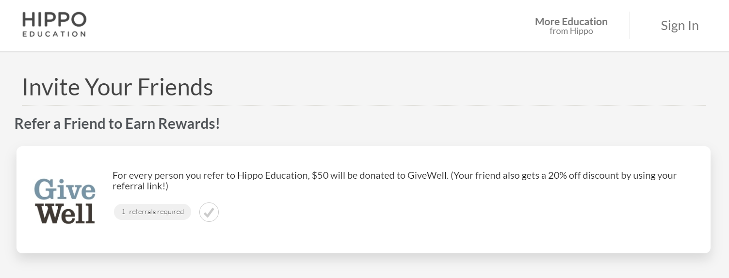The width and height of the screenshot is (729, 278).
Task: Click the word HIPPO in the header logo
Action: point(54,20)
